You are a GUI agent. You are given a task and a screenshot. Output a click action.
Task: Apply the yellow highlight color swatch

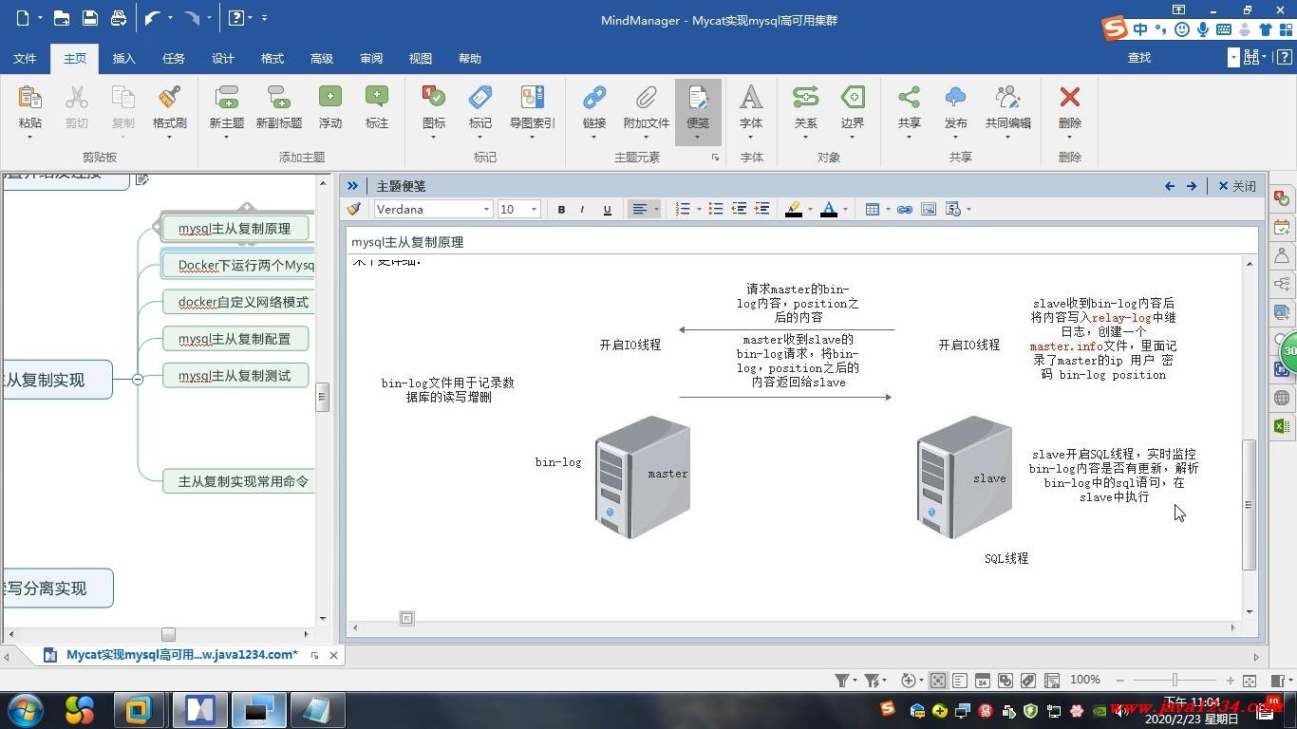tap(794, 209)
